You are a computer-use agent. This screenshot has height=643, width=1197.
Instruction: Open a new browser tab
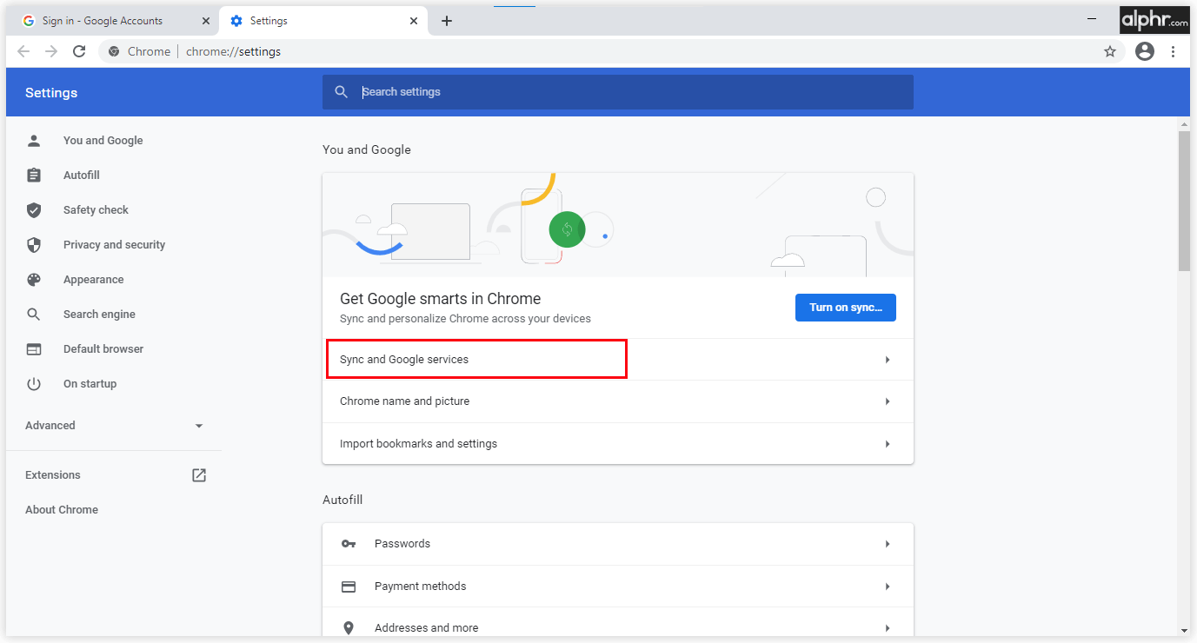tap(447, 20)
